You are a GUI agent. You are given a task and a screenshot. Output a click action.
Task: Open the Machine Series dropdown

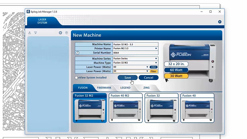pyautogui.click(x=156, y=59)
